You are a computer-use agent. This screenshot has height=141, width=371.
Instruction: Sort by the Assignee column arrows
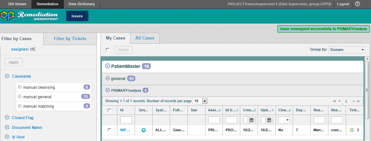click(219, 110)
